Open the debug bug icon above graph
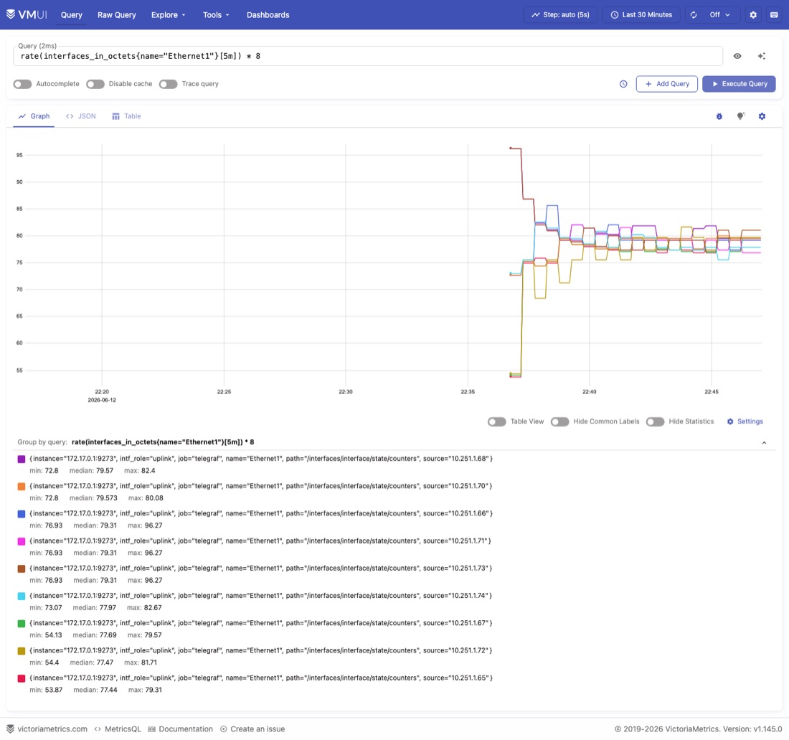789x740 pixels. [719, 116]
